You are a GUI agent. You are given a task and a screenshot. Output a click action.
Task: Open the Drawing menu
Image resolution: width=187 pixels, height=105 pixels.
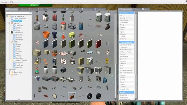(x=4, y=2)
